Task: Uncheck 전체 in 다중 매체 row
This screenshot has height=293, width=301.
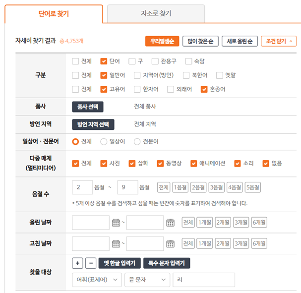Action: [75, 164]
